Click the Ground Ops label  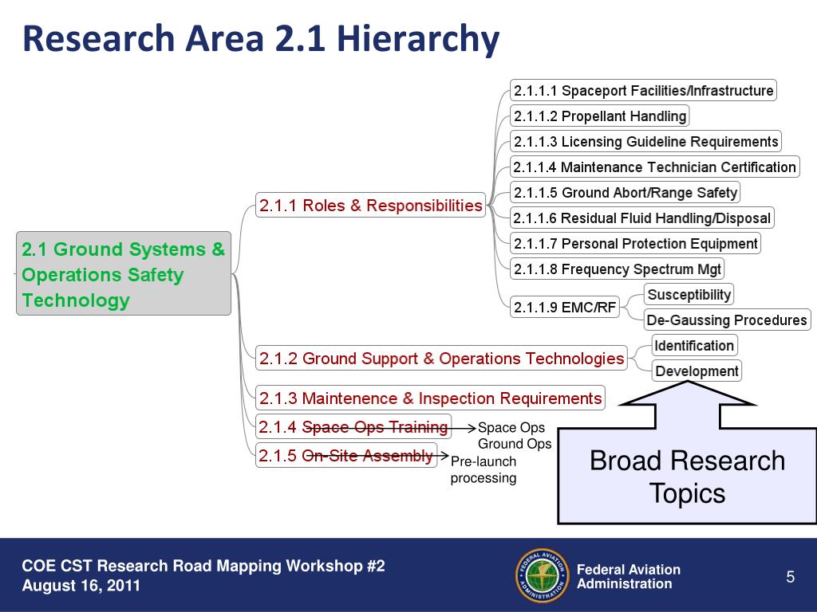515,443
